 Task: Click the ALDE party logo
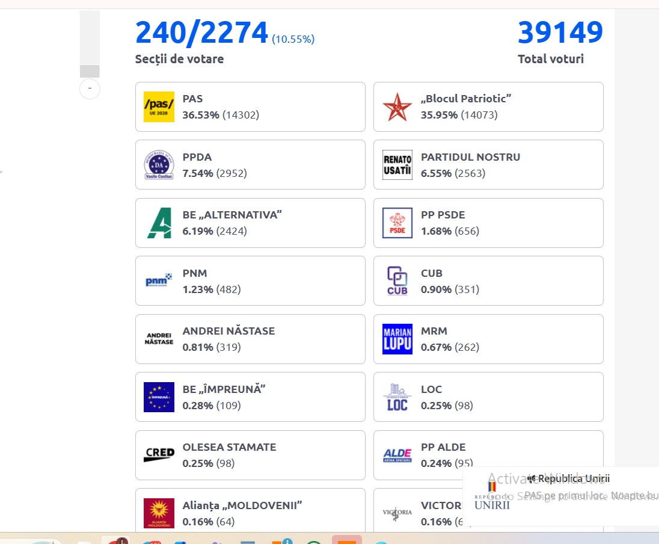click(397, 455)
